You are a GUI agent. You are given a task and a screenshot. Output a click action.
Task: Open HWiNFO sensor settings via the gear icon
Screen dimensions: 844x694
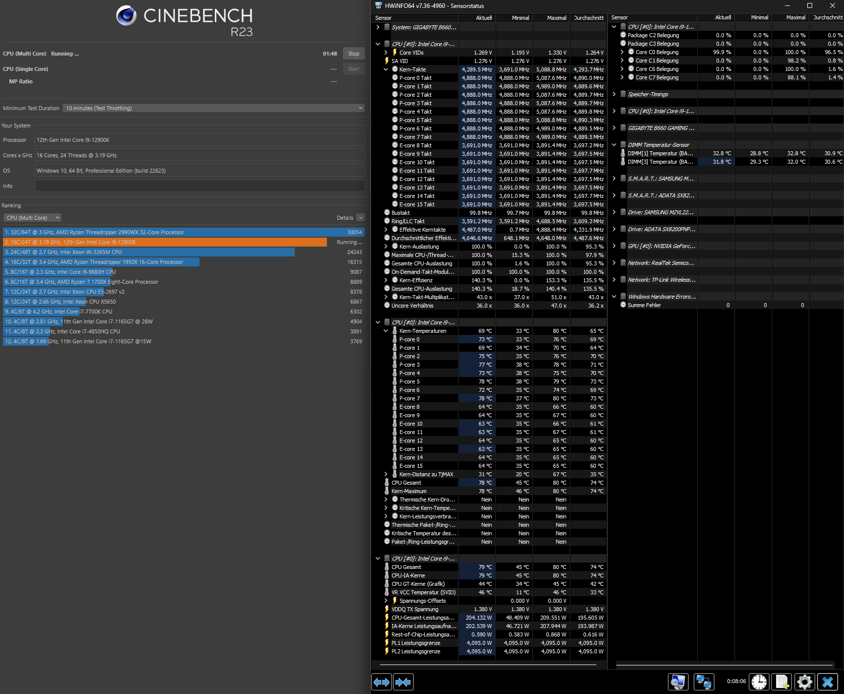coord(804,682)
